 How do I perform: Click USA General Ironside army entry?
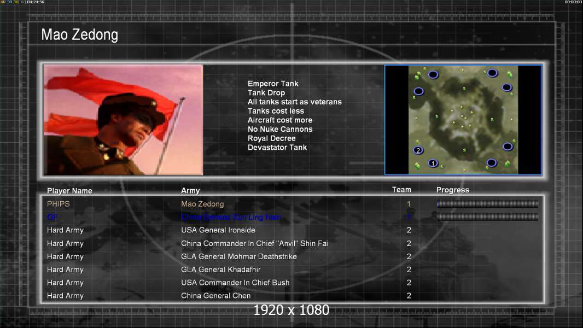click(218, 230)
